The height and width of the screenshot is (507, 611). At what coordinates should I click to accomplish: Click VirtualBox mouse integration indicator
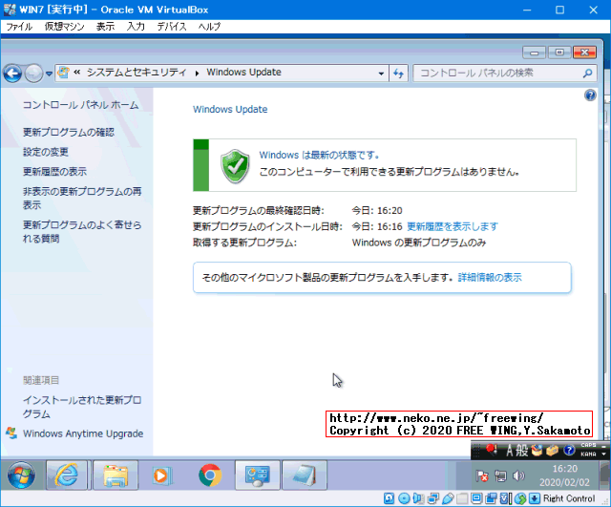pyautogui.click(x=520, y=498)
